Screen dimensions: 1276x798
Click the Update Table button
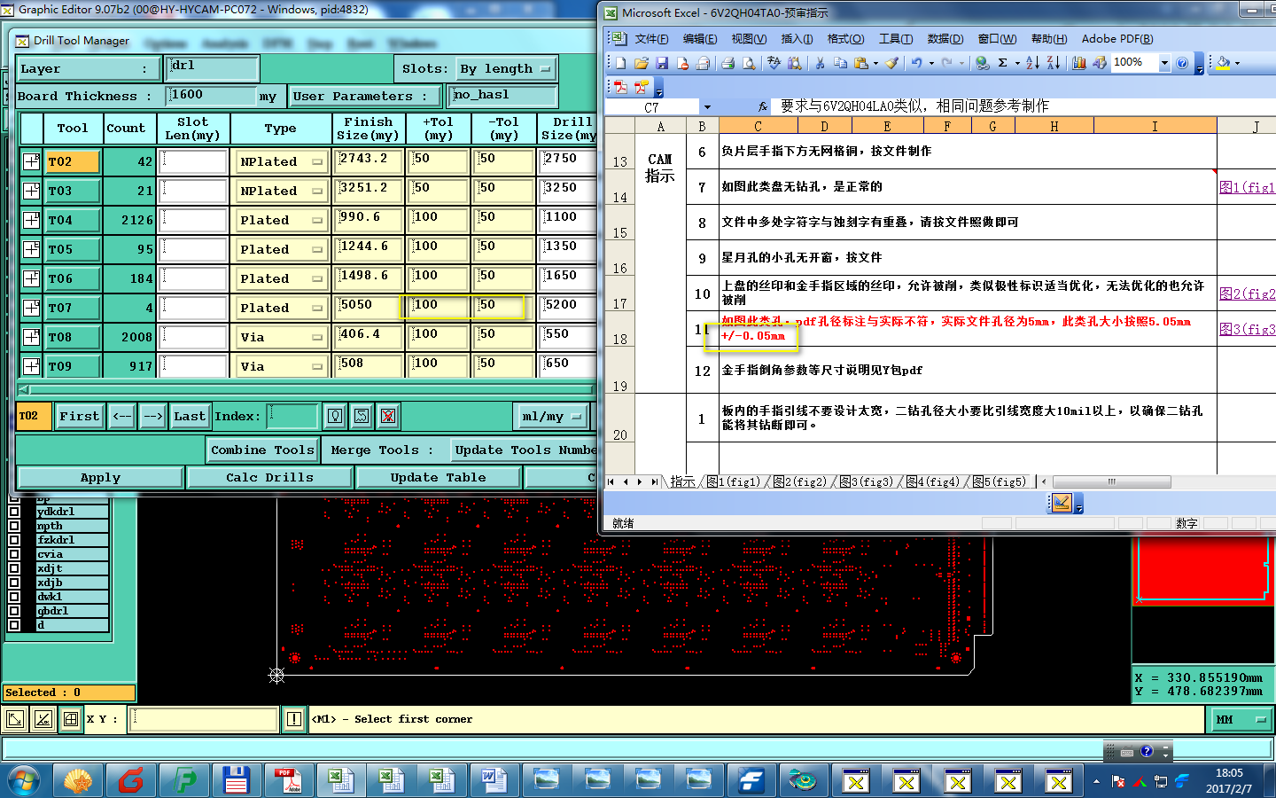click(x=438, y=477)
